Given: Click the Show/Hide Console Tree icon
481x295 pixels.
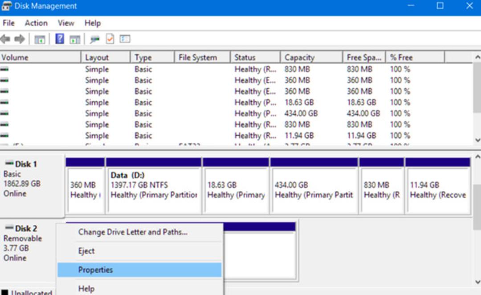Looking at the screenshot, I should (x=40, y=39).
